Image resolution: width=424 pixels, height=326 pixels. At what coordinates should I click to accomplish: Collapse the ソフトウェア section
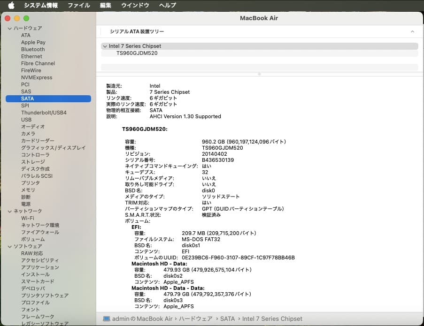click(x=10, y=246)
